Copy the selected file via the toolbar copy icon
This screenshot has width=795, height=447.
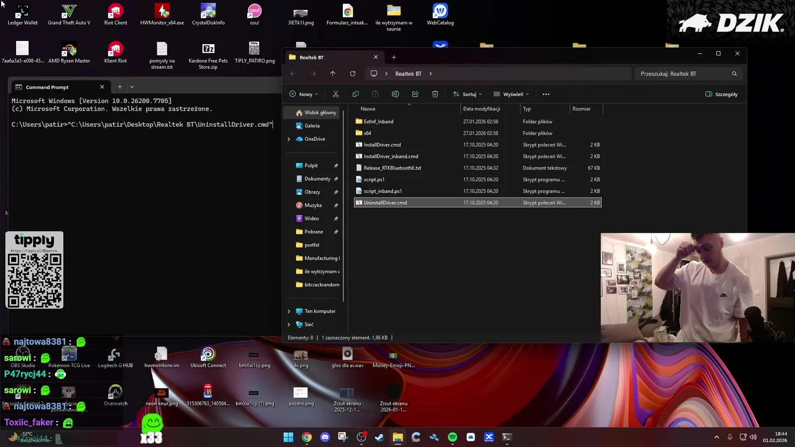click(355, 94)
